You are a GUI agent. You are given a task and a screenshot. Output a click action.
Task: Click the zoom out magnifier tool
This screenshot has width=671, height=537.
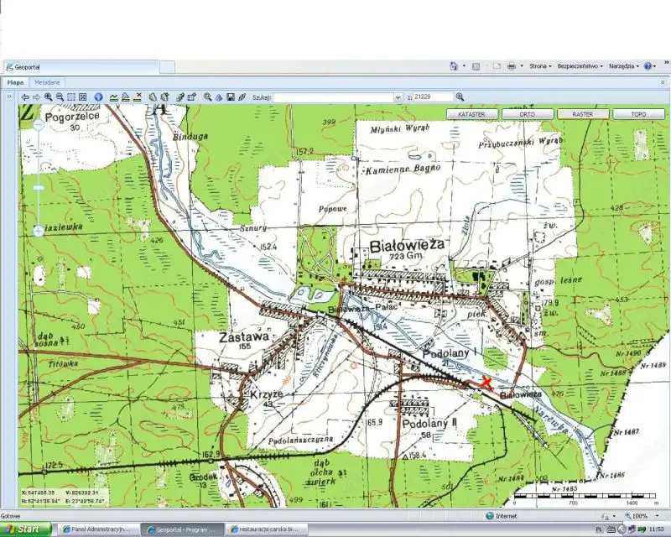pos(60,97)
